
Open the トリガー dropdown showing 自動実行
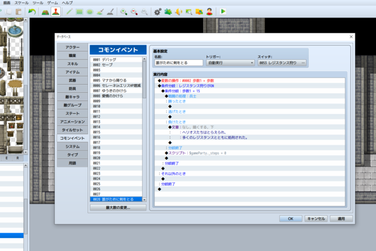(230, 63)
